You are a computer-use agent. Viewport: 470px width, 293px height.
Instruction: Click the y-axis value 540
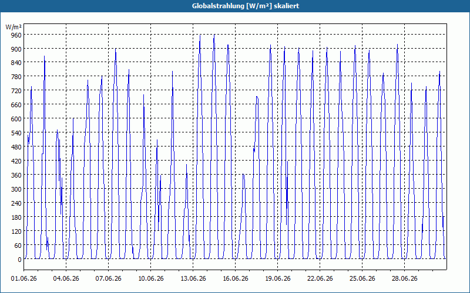(16, 133)
